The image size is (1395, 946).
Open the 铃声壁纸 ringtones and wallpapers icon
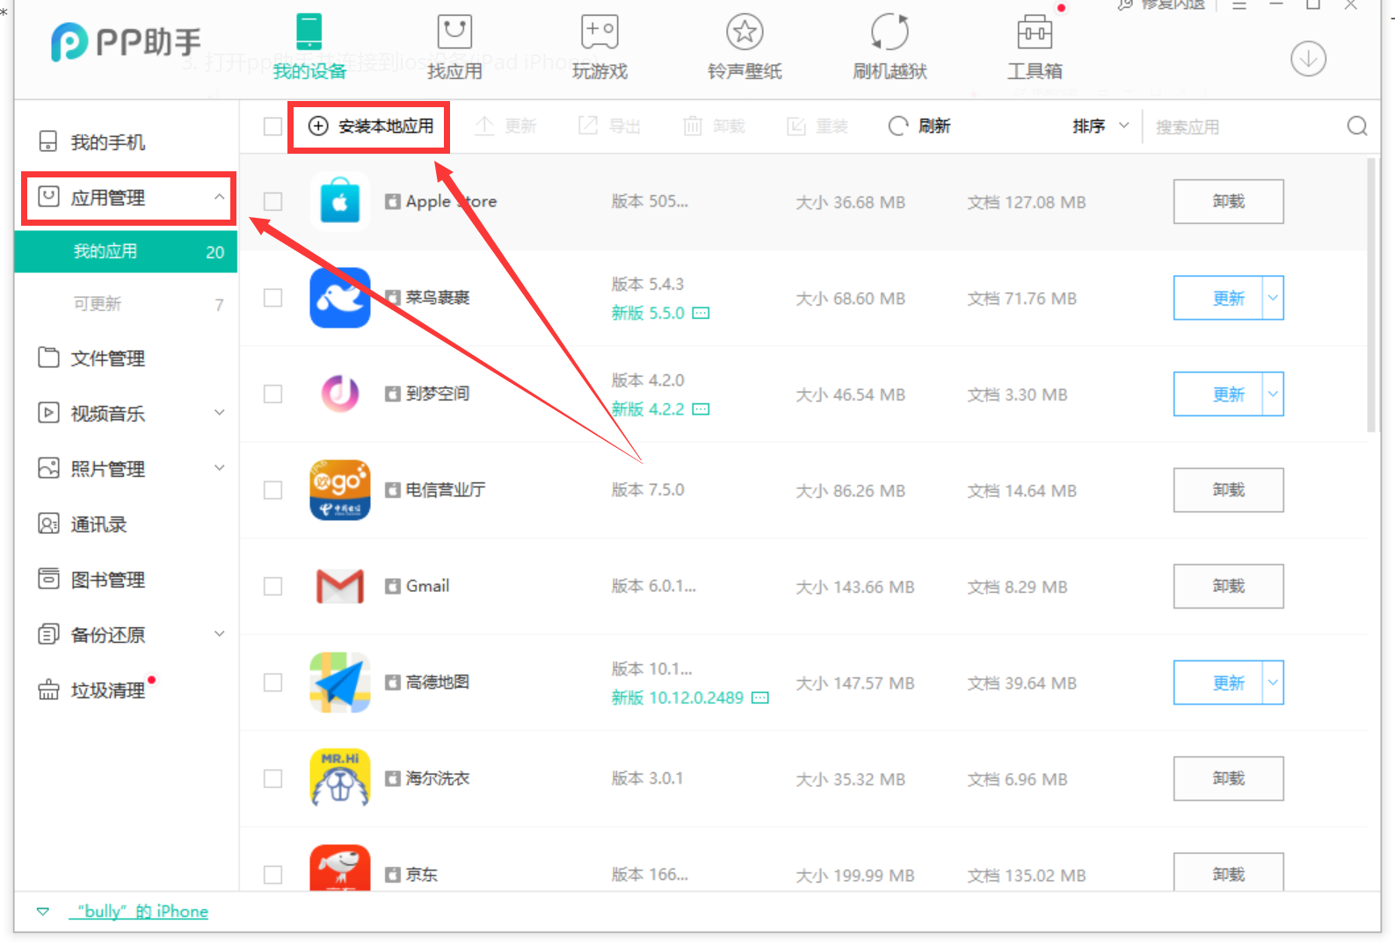(x=745, y=32)
